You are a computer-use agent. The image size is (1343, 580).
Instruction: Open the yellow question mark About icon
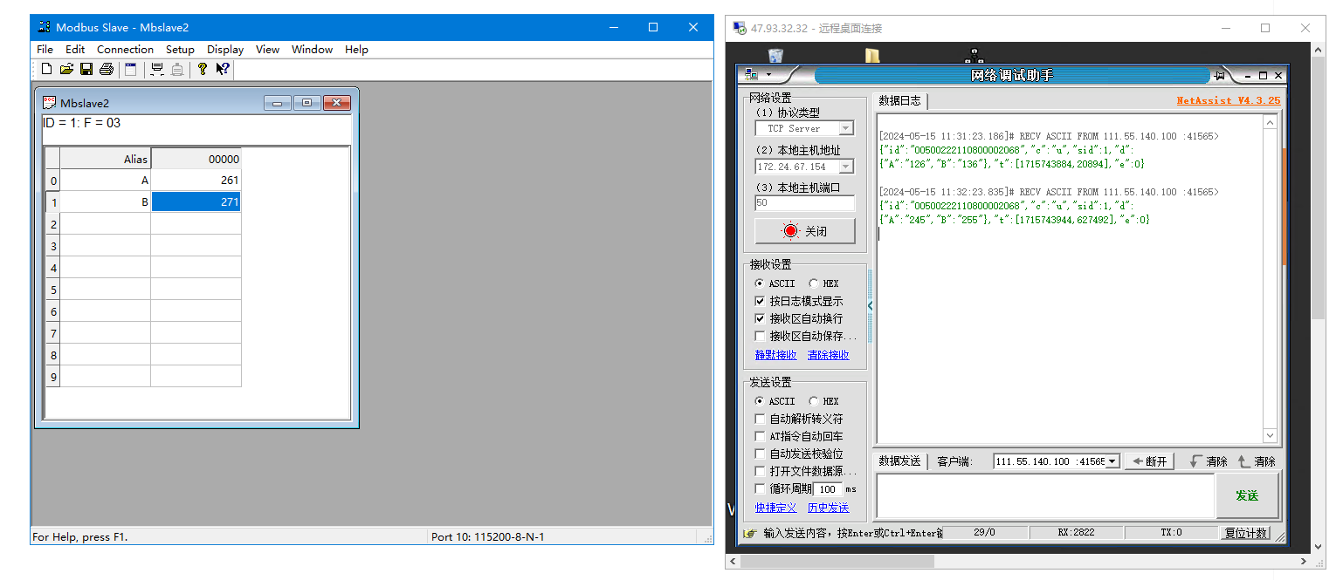[202, 69]
